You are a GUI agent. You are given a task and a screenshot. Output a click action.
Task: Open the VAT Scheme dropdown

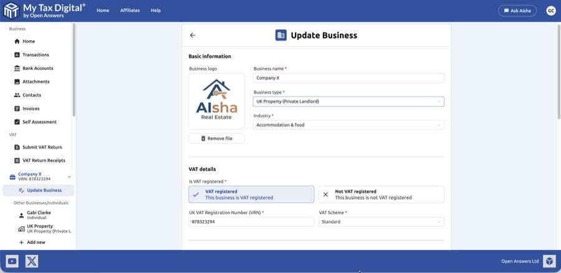381,222
